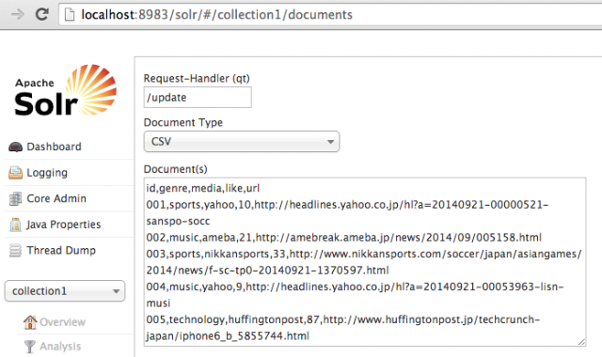Open the Document Type CSV dropdown
Viewport: 602px width, 357px height.
(x=242, y=142)
